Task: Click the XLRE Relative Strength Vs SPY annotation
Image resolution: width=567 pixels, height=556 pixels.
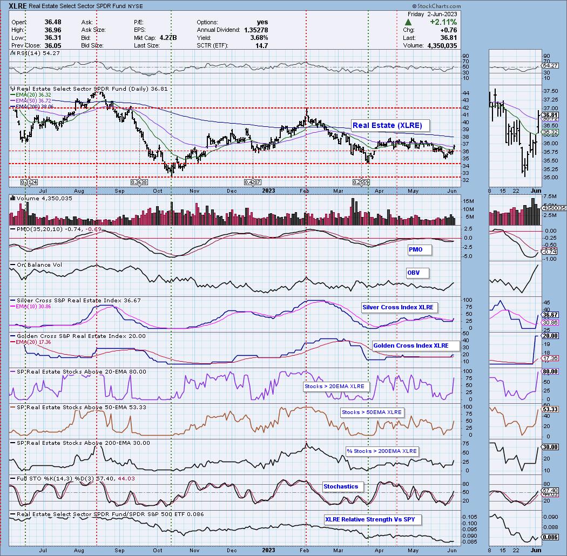Action: point(372,519)
